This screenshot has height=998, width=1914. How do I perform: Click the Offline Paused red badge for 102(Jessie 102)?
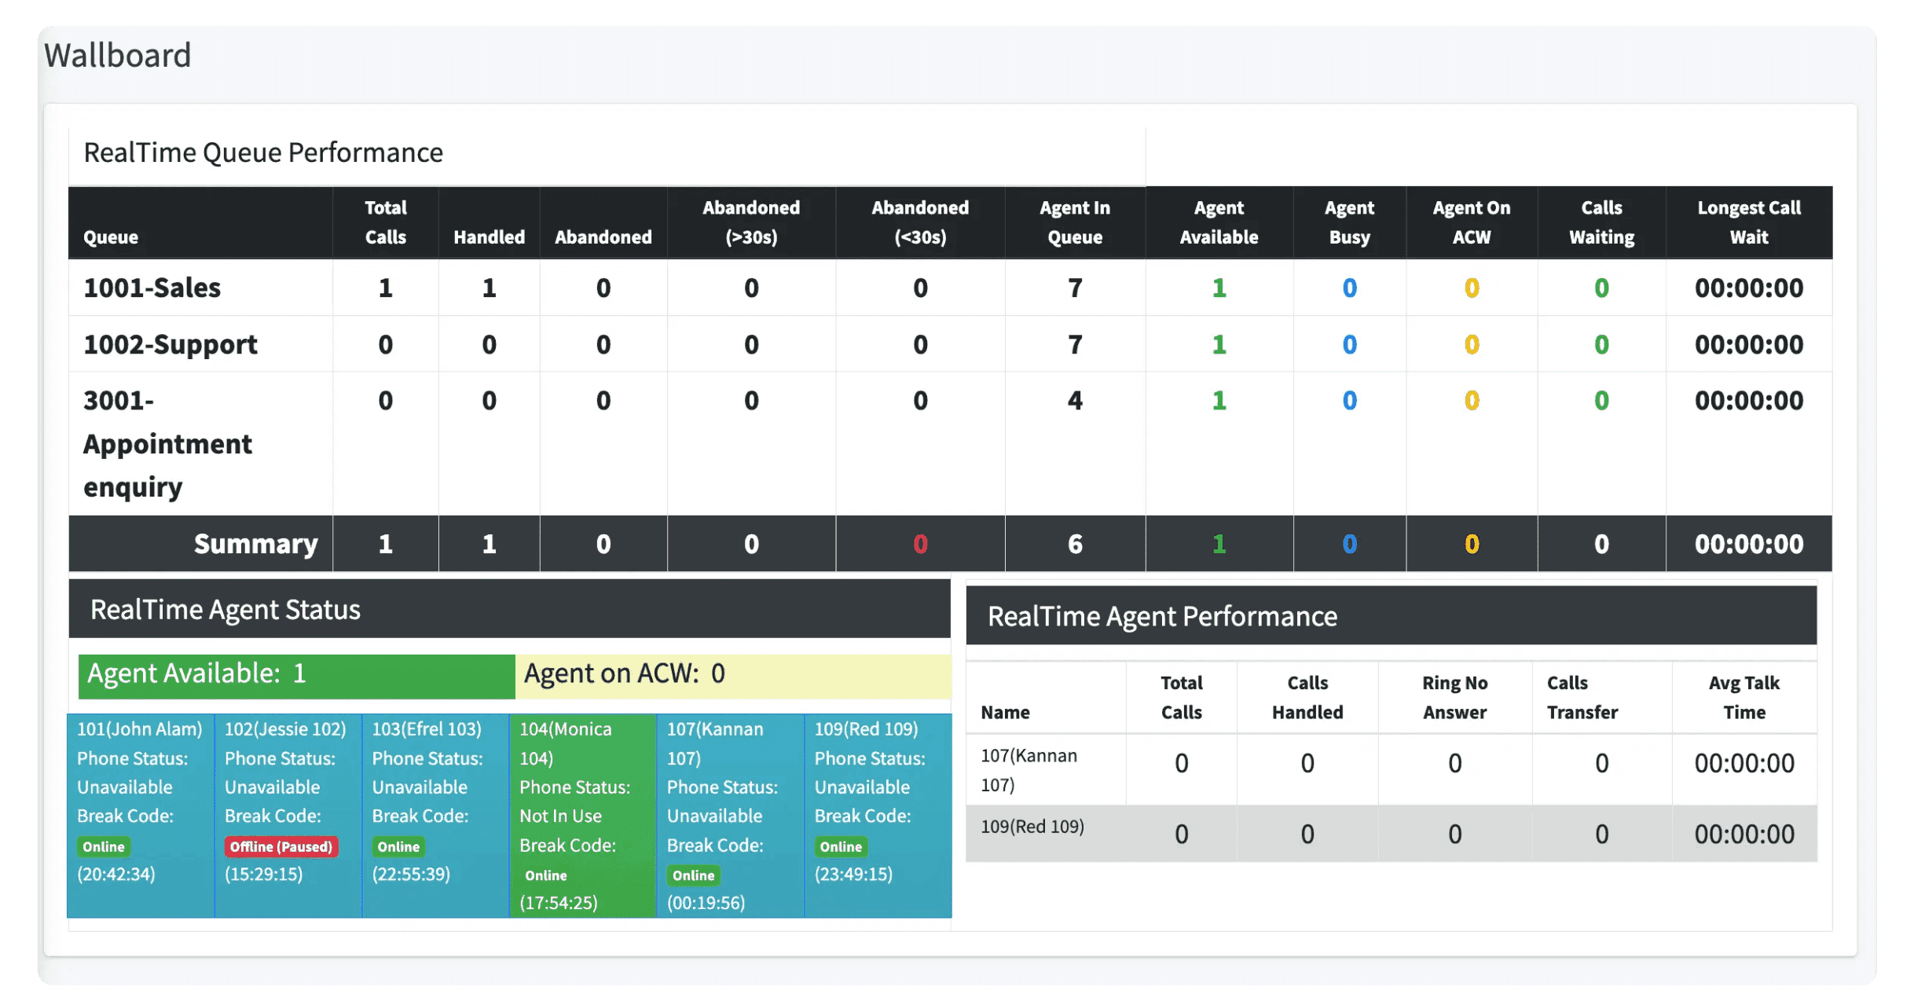point(277,846)
